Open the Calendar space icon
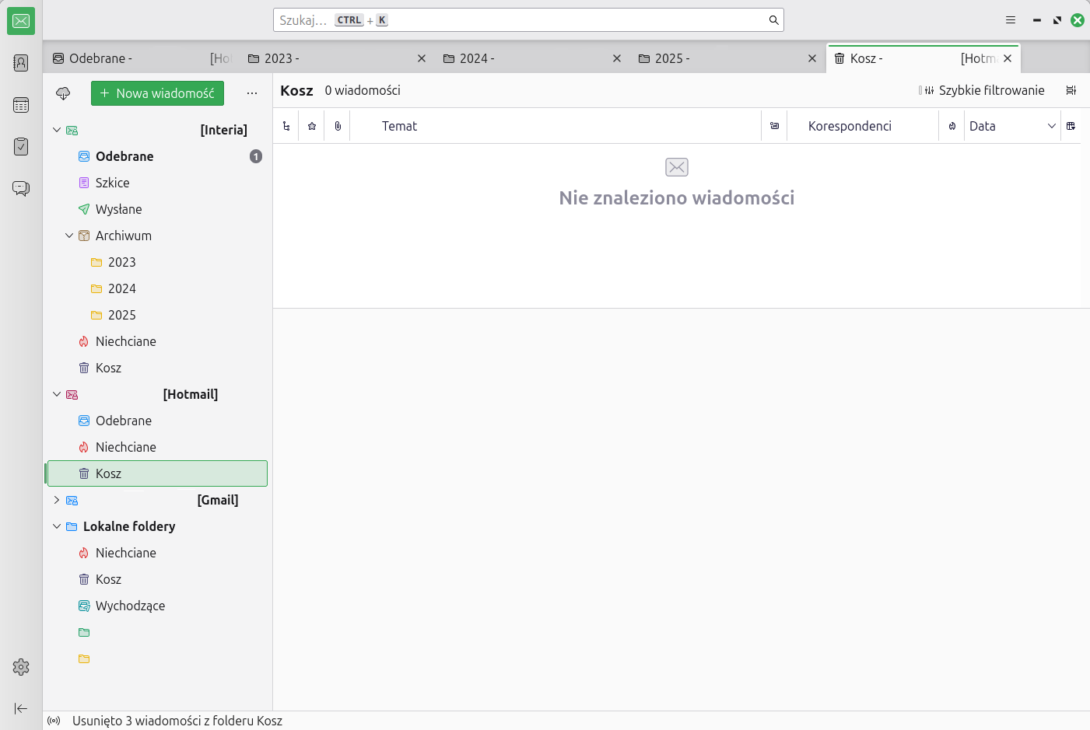 click(21, 105)
